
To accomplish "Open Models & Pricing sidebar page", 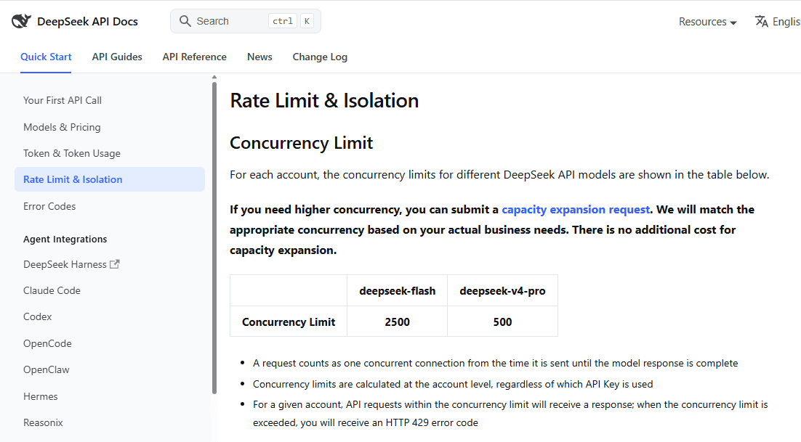I will click(62, 127).
